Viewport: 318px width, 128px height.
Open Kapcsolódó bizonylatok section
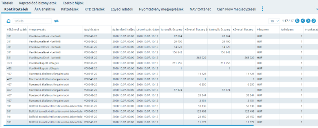38,3
